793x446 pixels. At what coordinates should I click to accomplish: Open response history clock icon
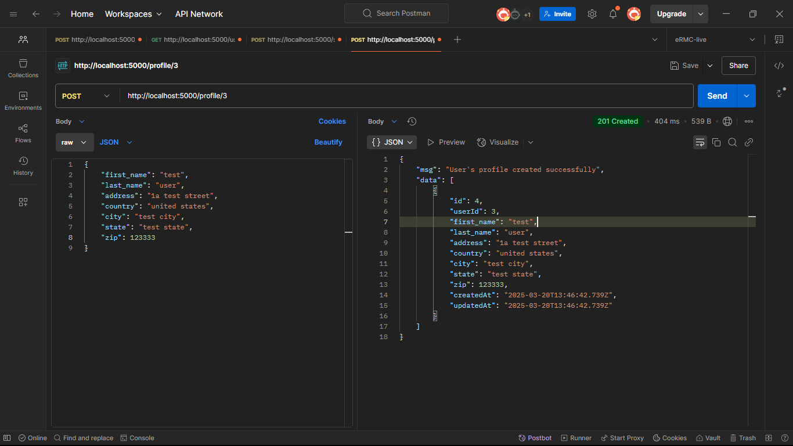point(412,121)
